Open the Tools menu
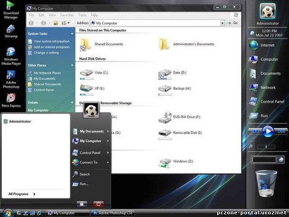The image size is (289, 217). tap(82, 15)
